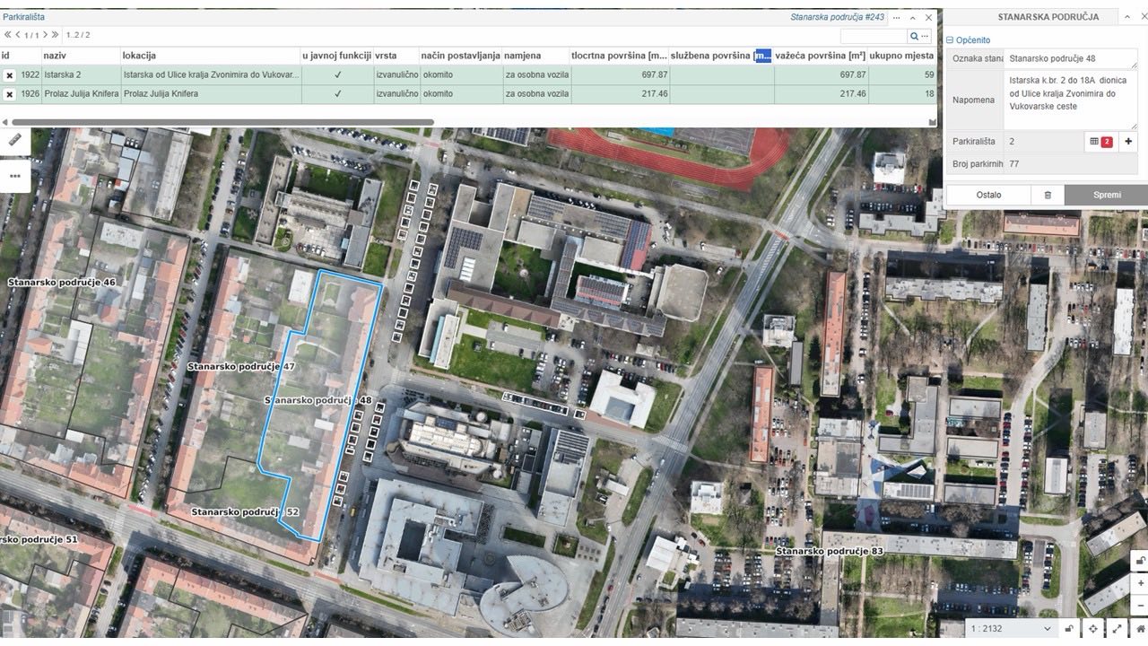The image size is (1148, 646).
Task: Remove row 1926 Prolaz Julija Knifera
Action: tap(9, 94)
